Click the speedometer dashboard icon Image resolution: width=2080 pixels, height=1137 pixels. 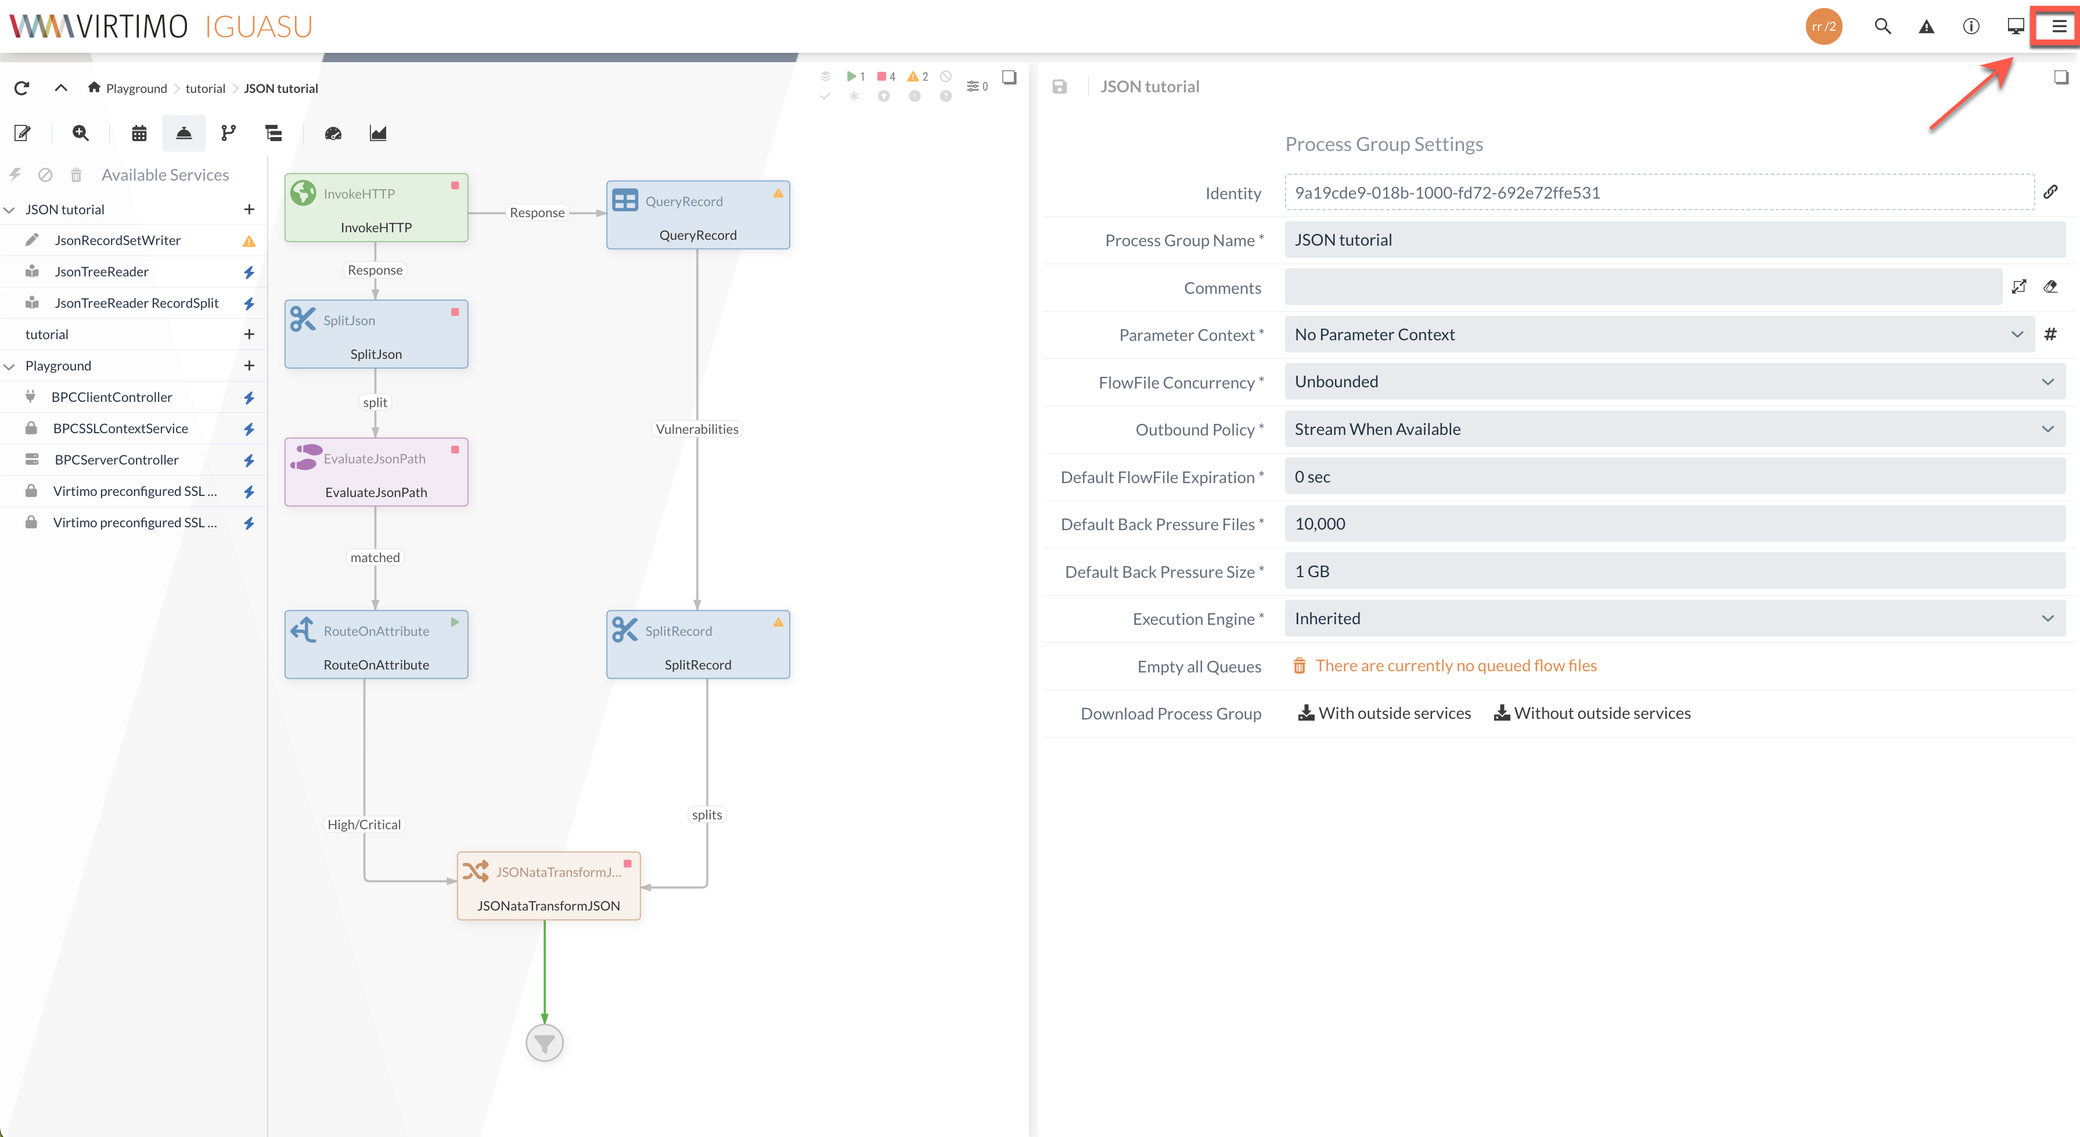pos(333,133)
